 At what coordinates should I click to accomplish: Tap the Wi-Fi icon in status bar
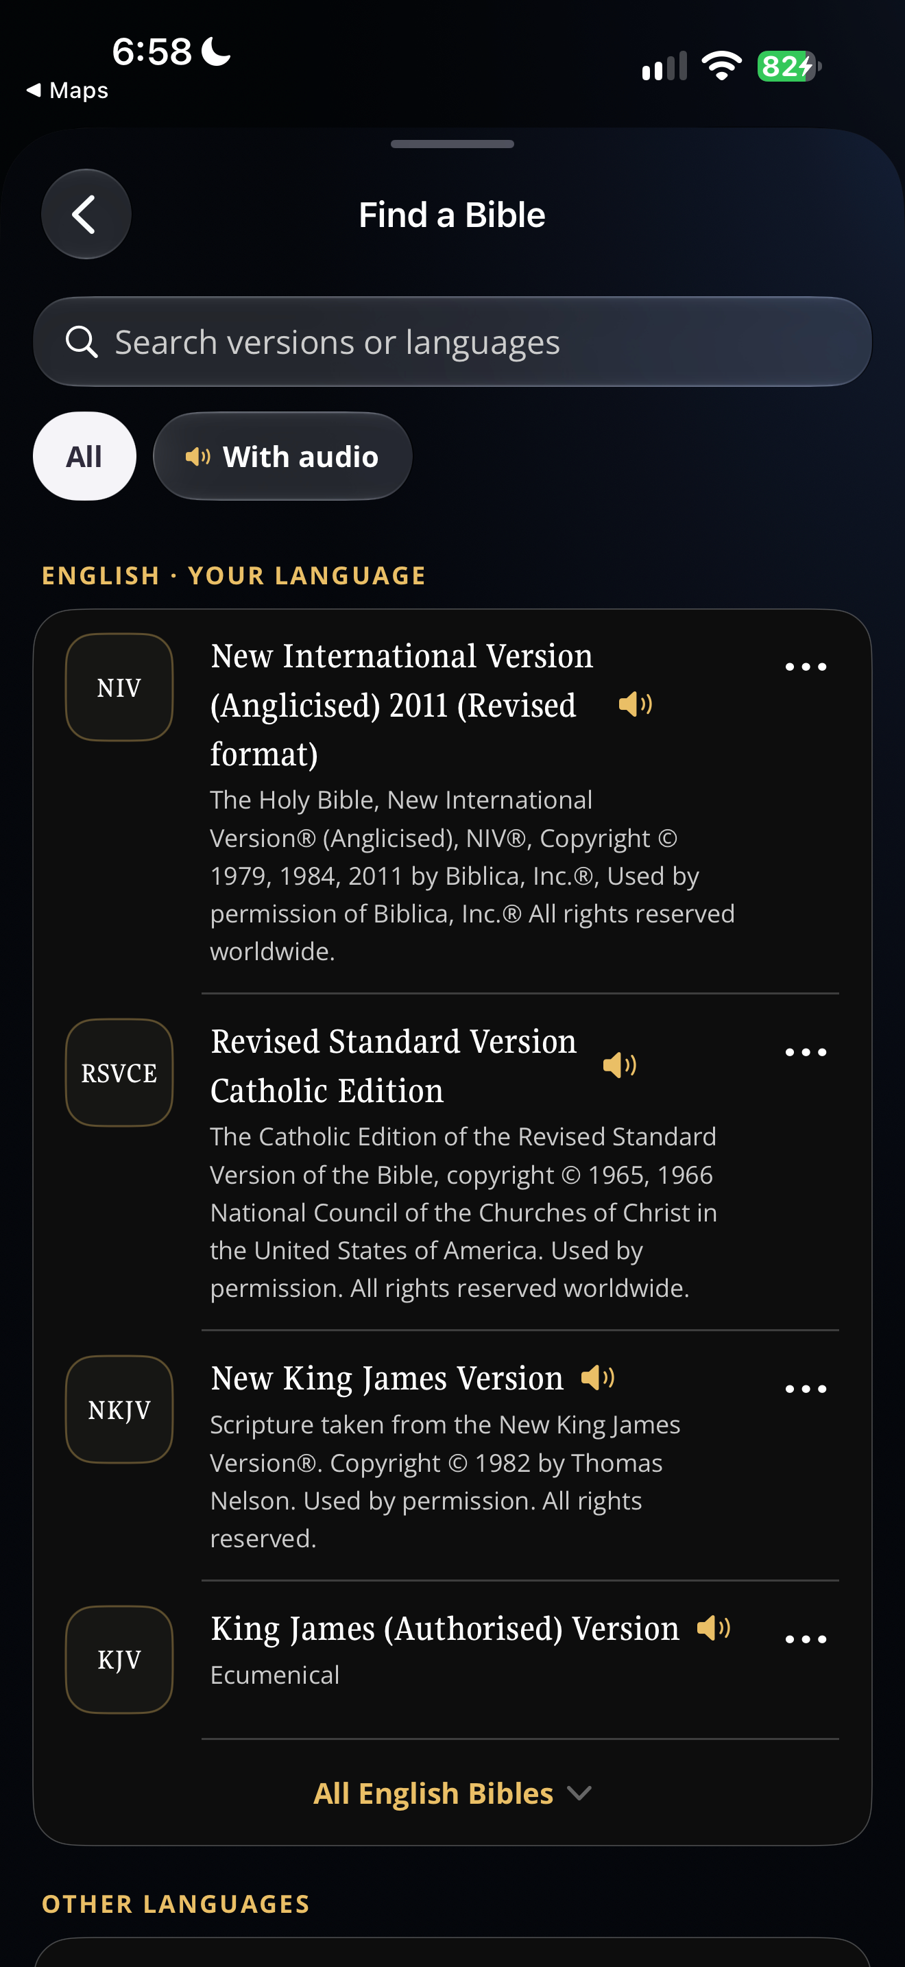tap(722, 66)
